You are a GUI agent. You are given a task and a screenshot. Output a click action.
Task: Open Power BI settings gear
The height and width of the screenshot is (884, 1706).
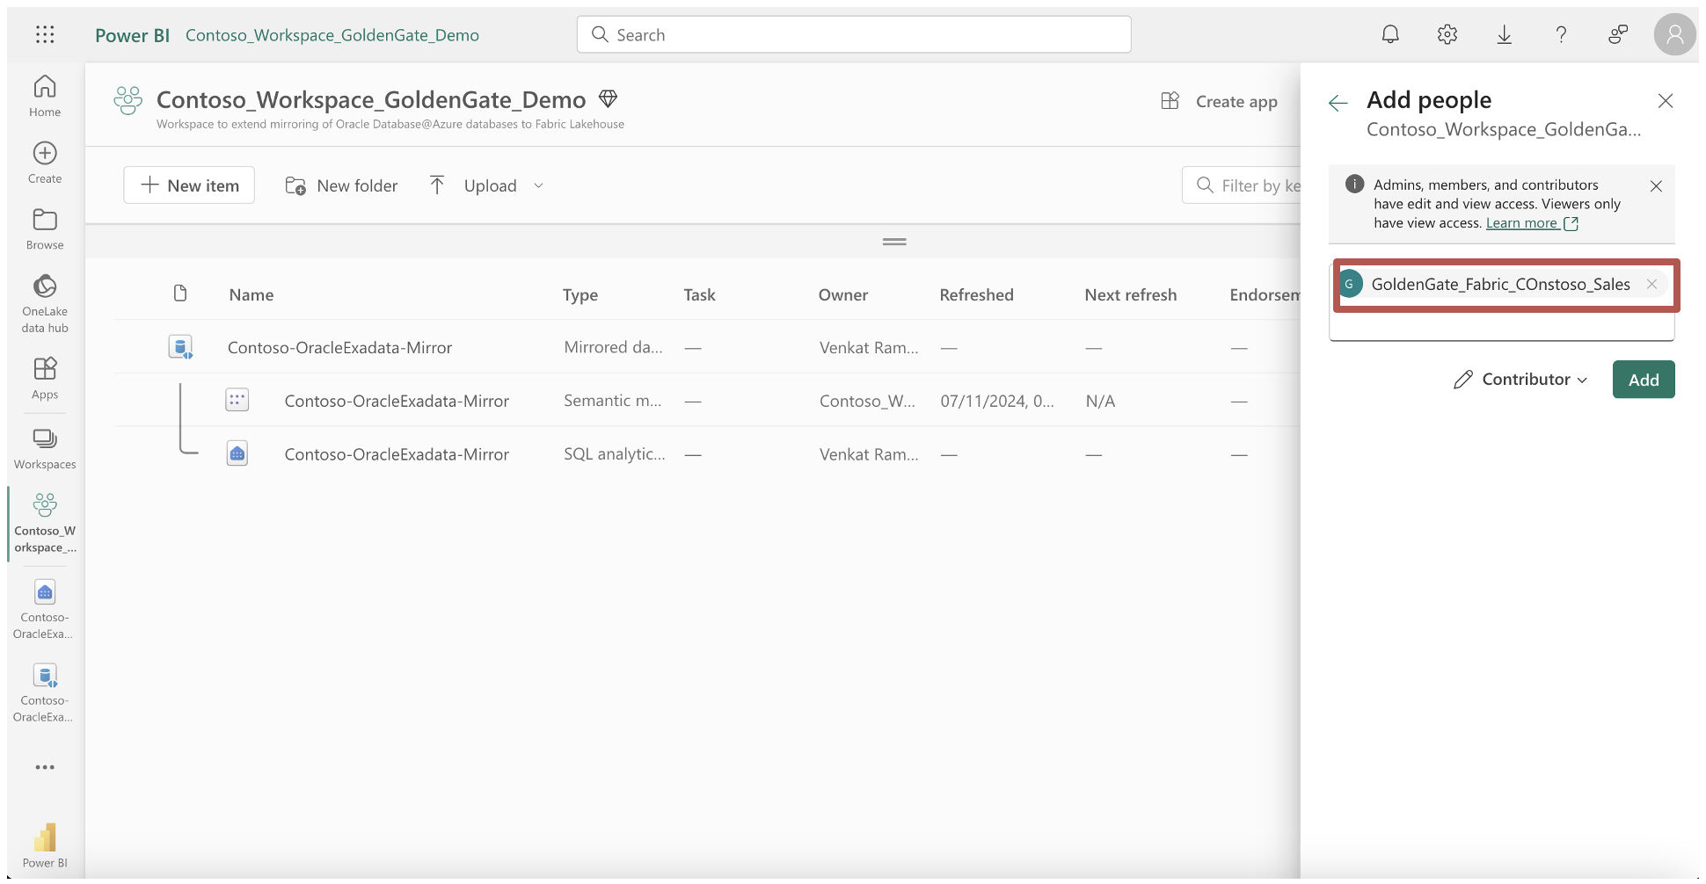click(x=1447, y=34)
